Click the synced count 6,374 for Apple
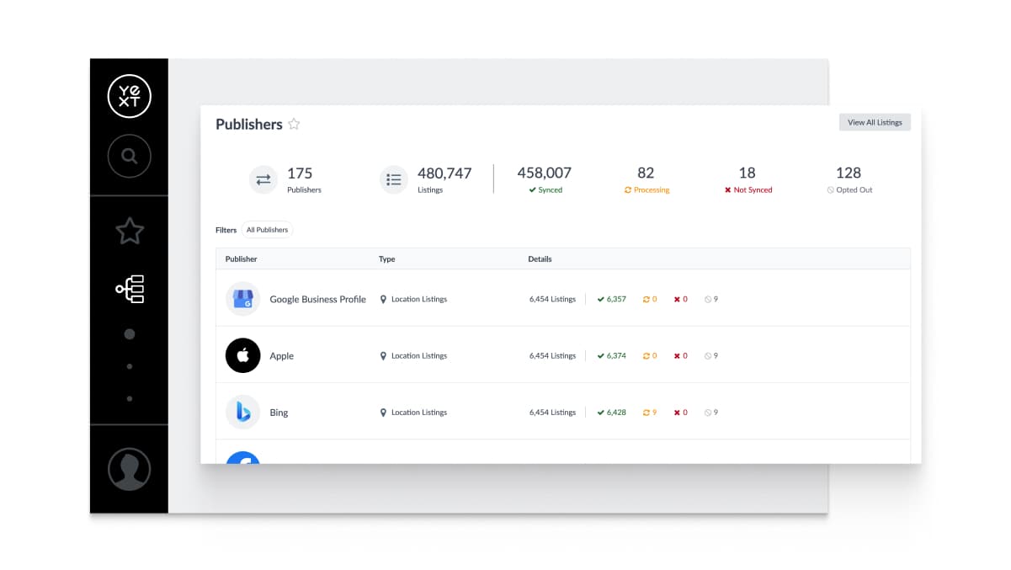Viewport: 1011px width, 570px height. 611,355
